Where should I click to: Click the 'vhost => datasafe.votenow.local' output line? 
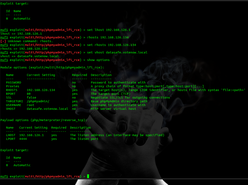pos(30,56)
